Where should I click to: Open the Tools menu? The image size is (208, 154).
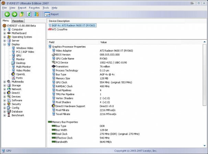click(46, 8)
